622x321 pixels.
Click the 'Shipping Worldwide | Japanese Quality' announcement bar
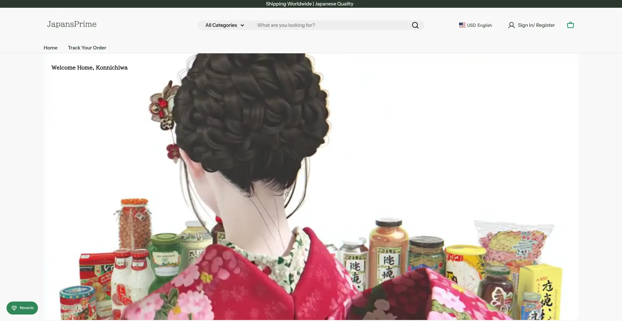coord(310,4)
